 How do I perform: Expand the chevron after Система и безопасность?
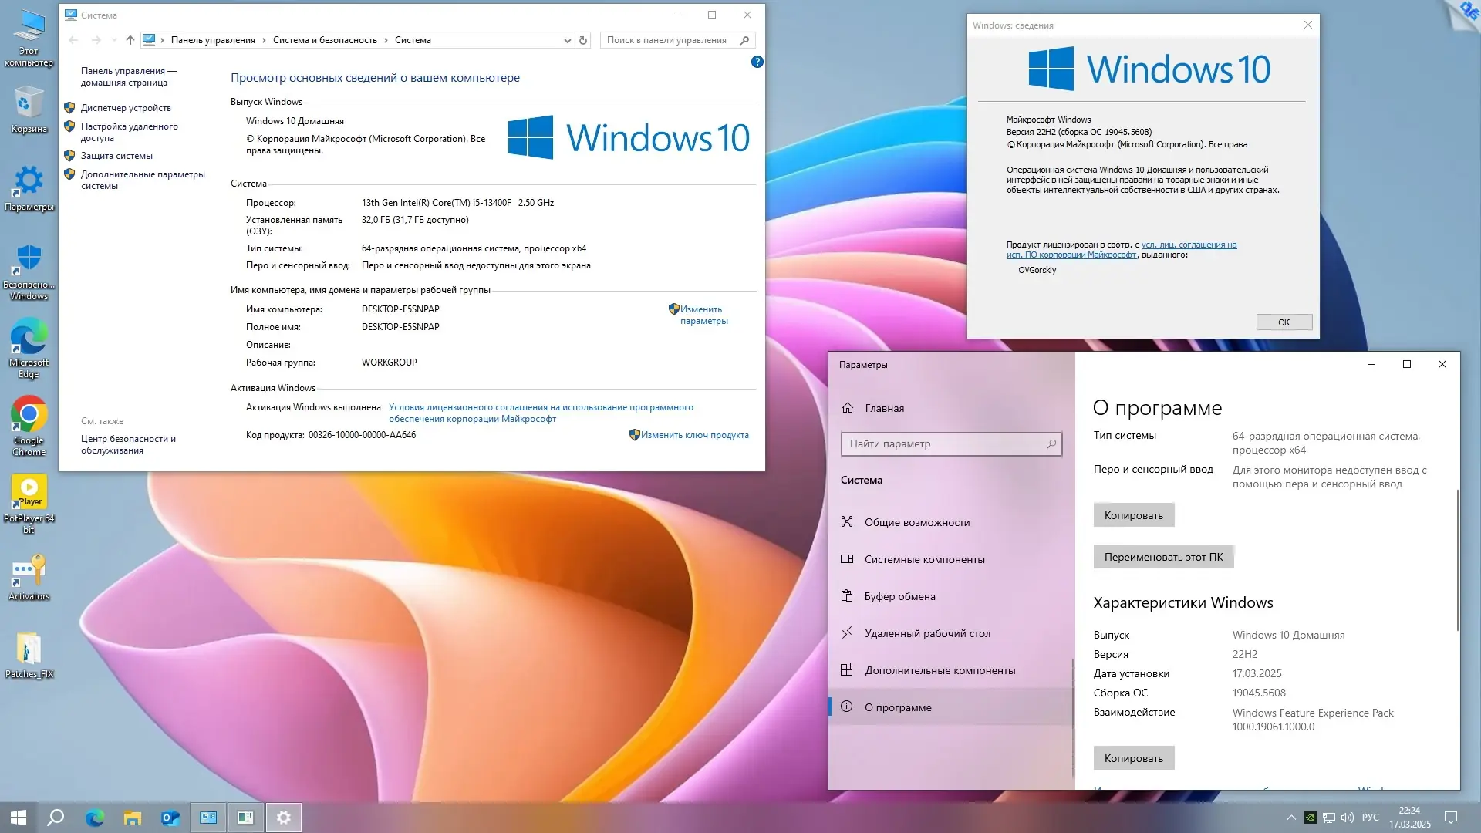pos(385,39)
